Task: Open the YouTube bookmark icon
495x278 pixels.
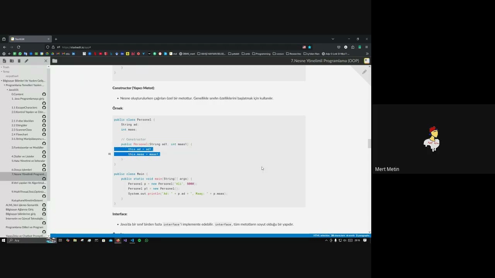Action: click(101, 54)
